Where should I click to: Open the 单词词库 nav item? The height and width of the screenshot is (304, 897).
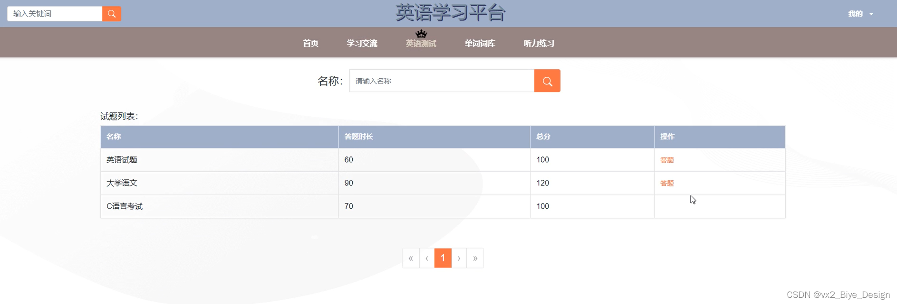coord(480,43)
